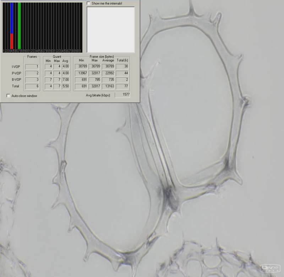Click the P-VOP maximum quant value
This screenshot has width=284, height=277.
pyautogui.click(x=57, y=73)
